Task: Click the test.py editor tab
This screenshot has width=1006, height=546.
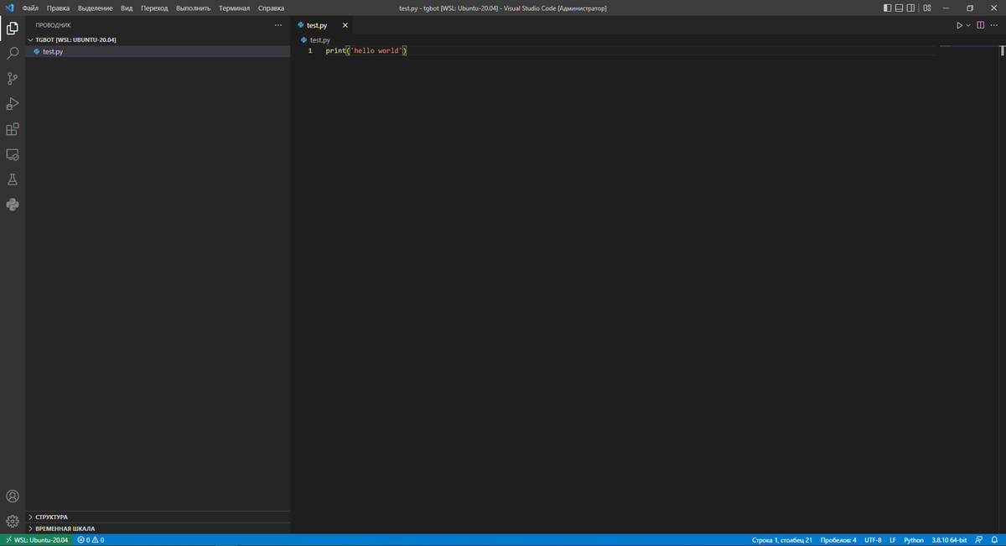Action: click(315, 25)
